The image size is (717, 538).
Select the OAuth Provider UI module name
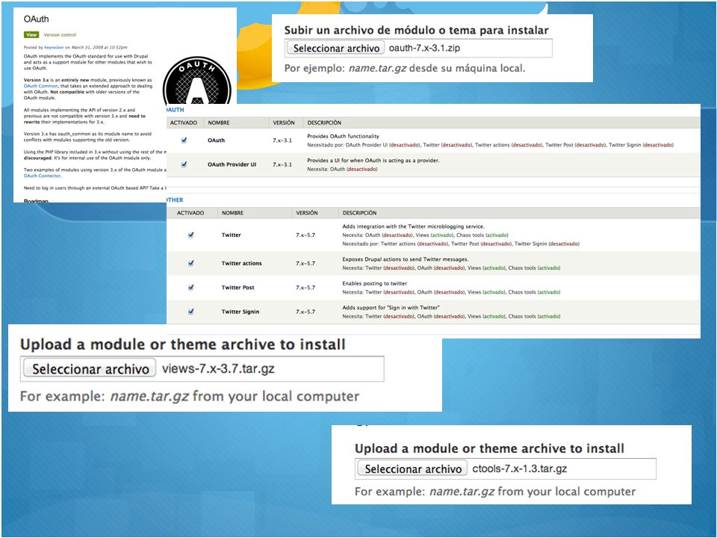tap(232, 164)
